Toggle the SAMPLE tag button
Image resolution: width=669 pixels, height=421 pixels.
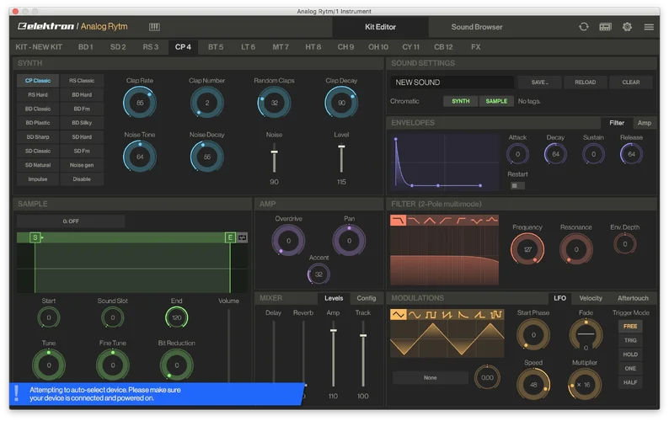point(496,101)
